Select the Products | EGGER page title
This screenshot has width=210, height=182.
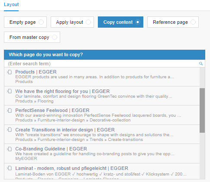tap(36, 72)
